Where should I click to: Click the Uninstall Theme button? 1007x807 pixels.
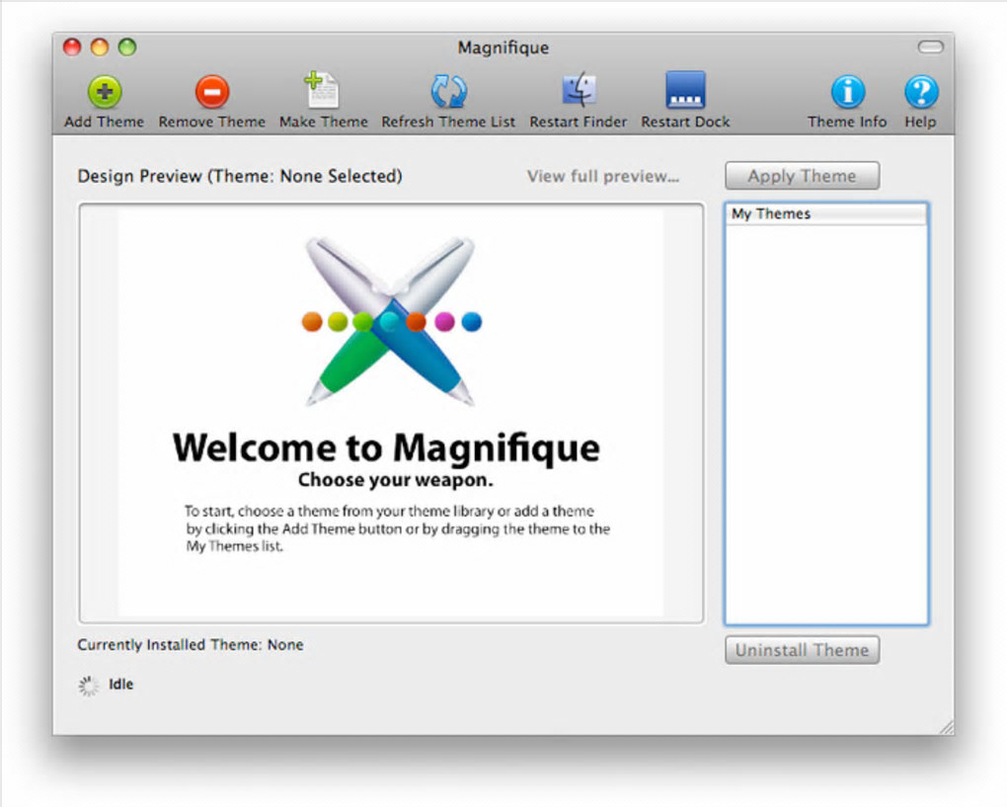[802, 650]
